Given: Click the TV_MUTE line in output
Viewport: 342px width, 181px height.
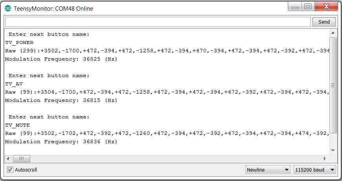Looking at the screenshot, I should [18, 125].
